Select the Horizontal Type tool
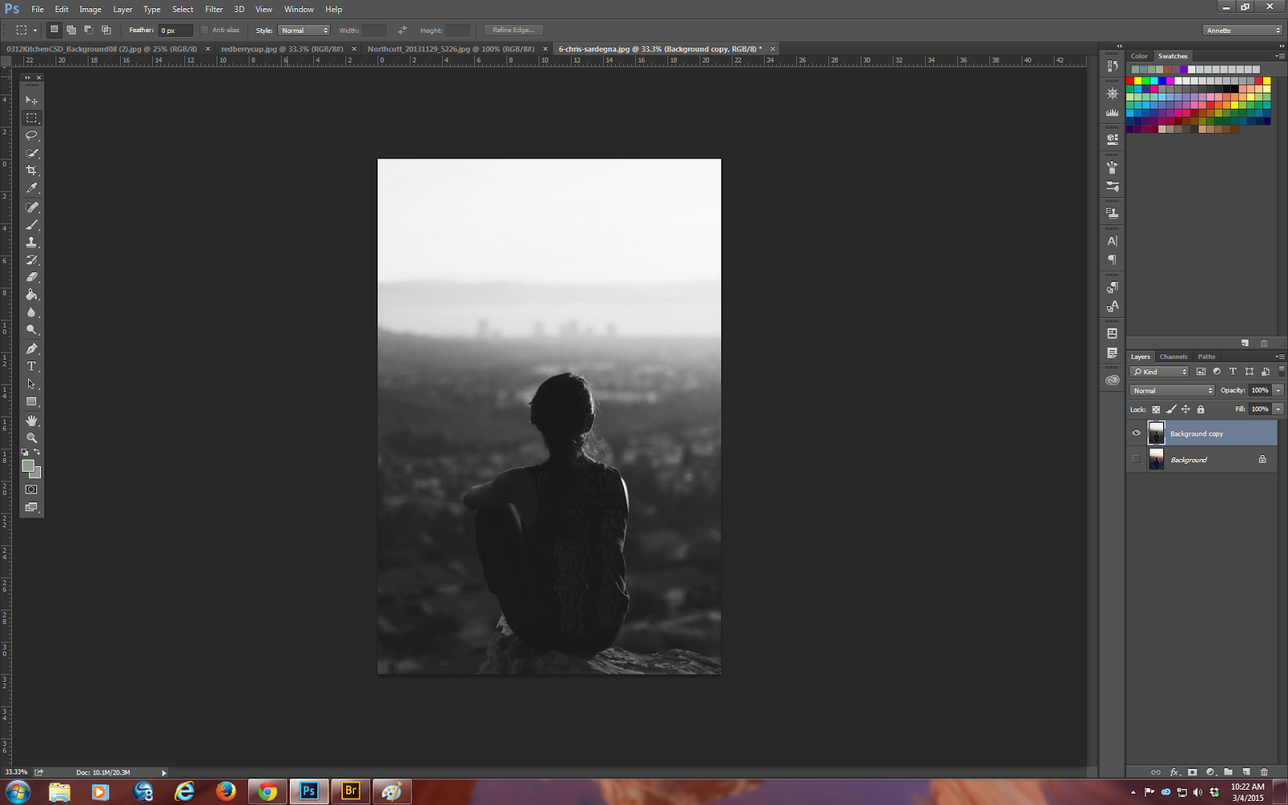The width and height of the screenshot is (1288, 805). tap(31, 366)
